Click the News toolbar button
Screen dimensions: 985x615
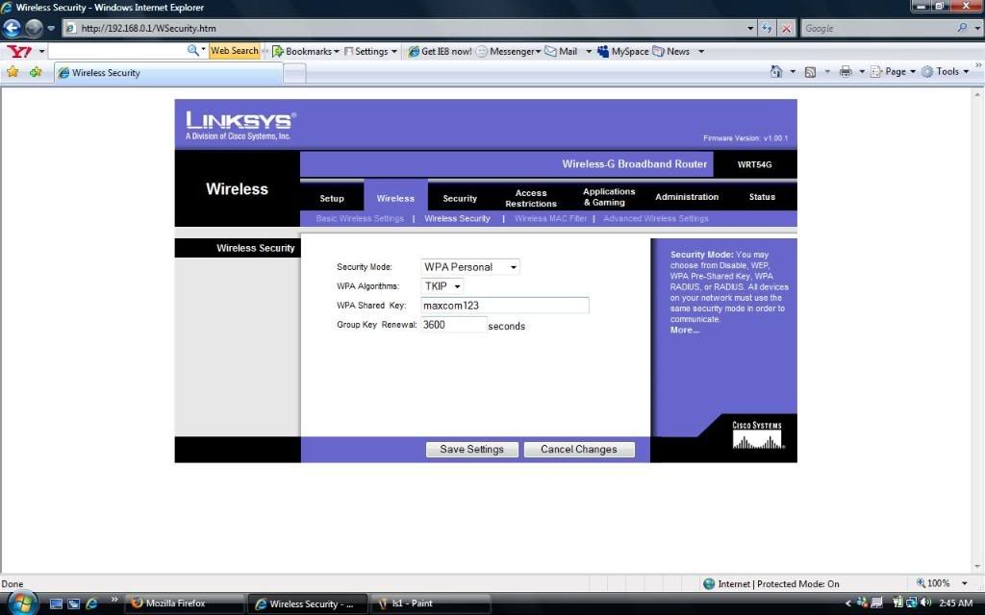[x=670, y=52]
